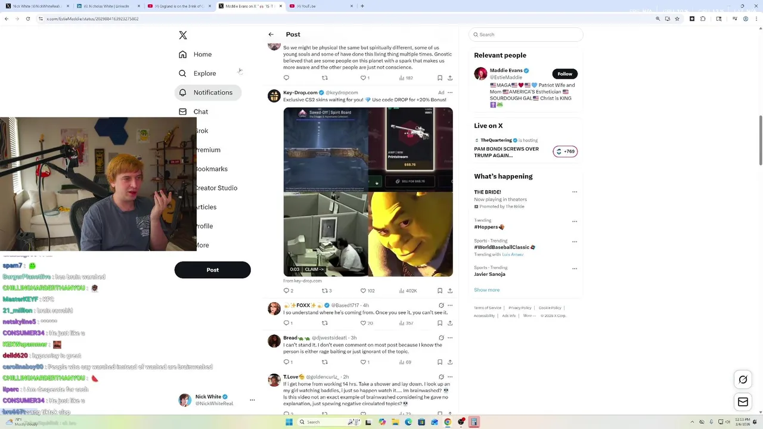The height and width of the screenshot is (429, 763).
Task: Like the top reply with 1 like
Action: pyautogui.click(x=364, y=78)
